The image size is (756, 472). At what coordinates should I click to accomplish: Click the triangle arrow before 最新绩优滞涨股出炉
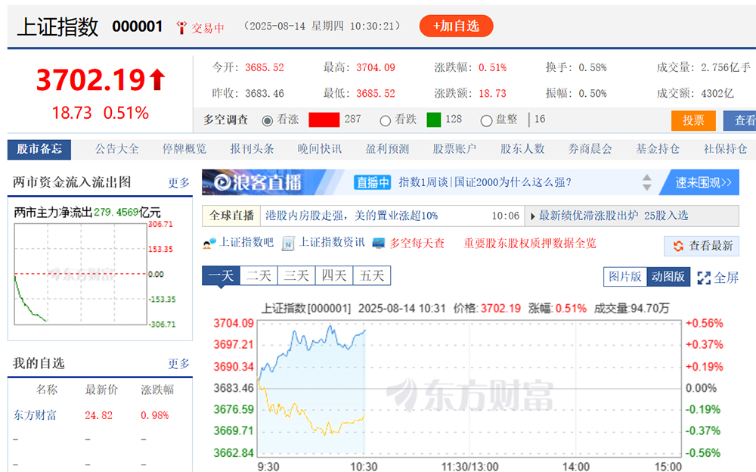(532, 216)
